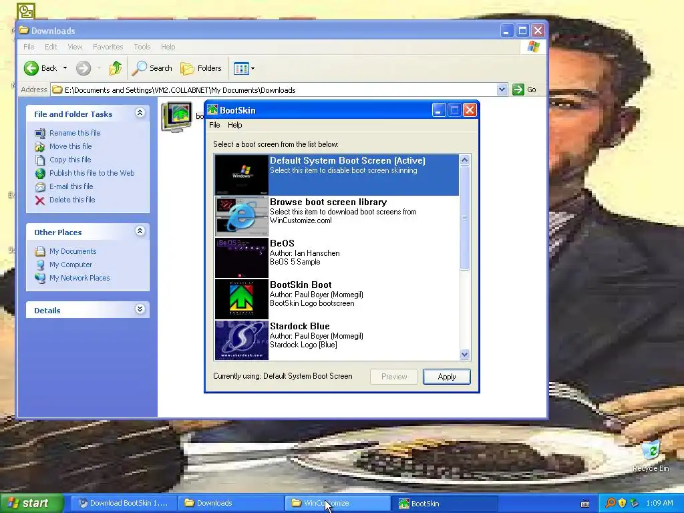Image resolution: width=684 pixels, height=513 pixels.
Task: Open the Views icon dropdown
Action: (x=244, y=68)
